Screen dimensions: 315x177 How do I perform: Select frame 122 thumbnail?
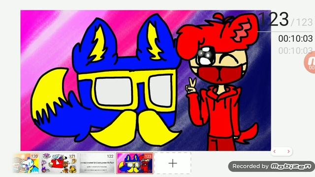coord(97,163)
